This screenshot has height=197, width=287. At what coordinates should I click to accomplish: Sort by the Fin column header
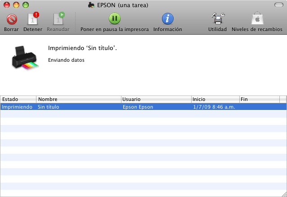click(x=260, y=99)
